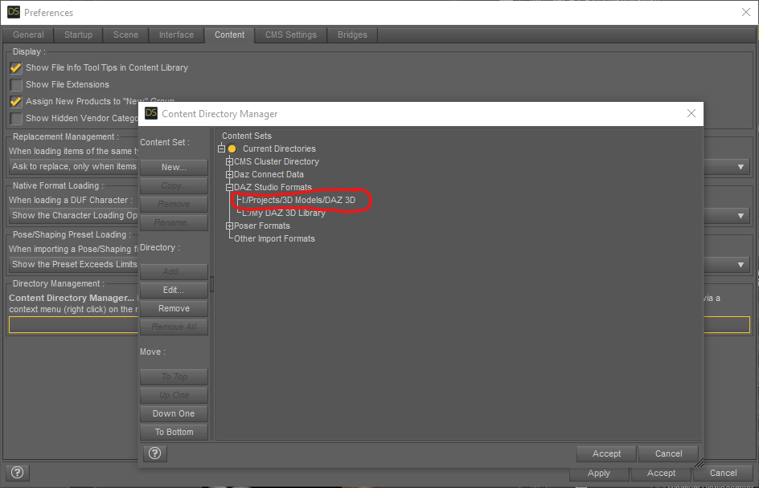This screenshot has height=488, width=759.
Task: Accept changes in Content Directory Manager
Action: [606, 453]
